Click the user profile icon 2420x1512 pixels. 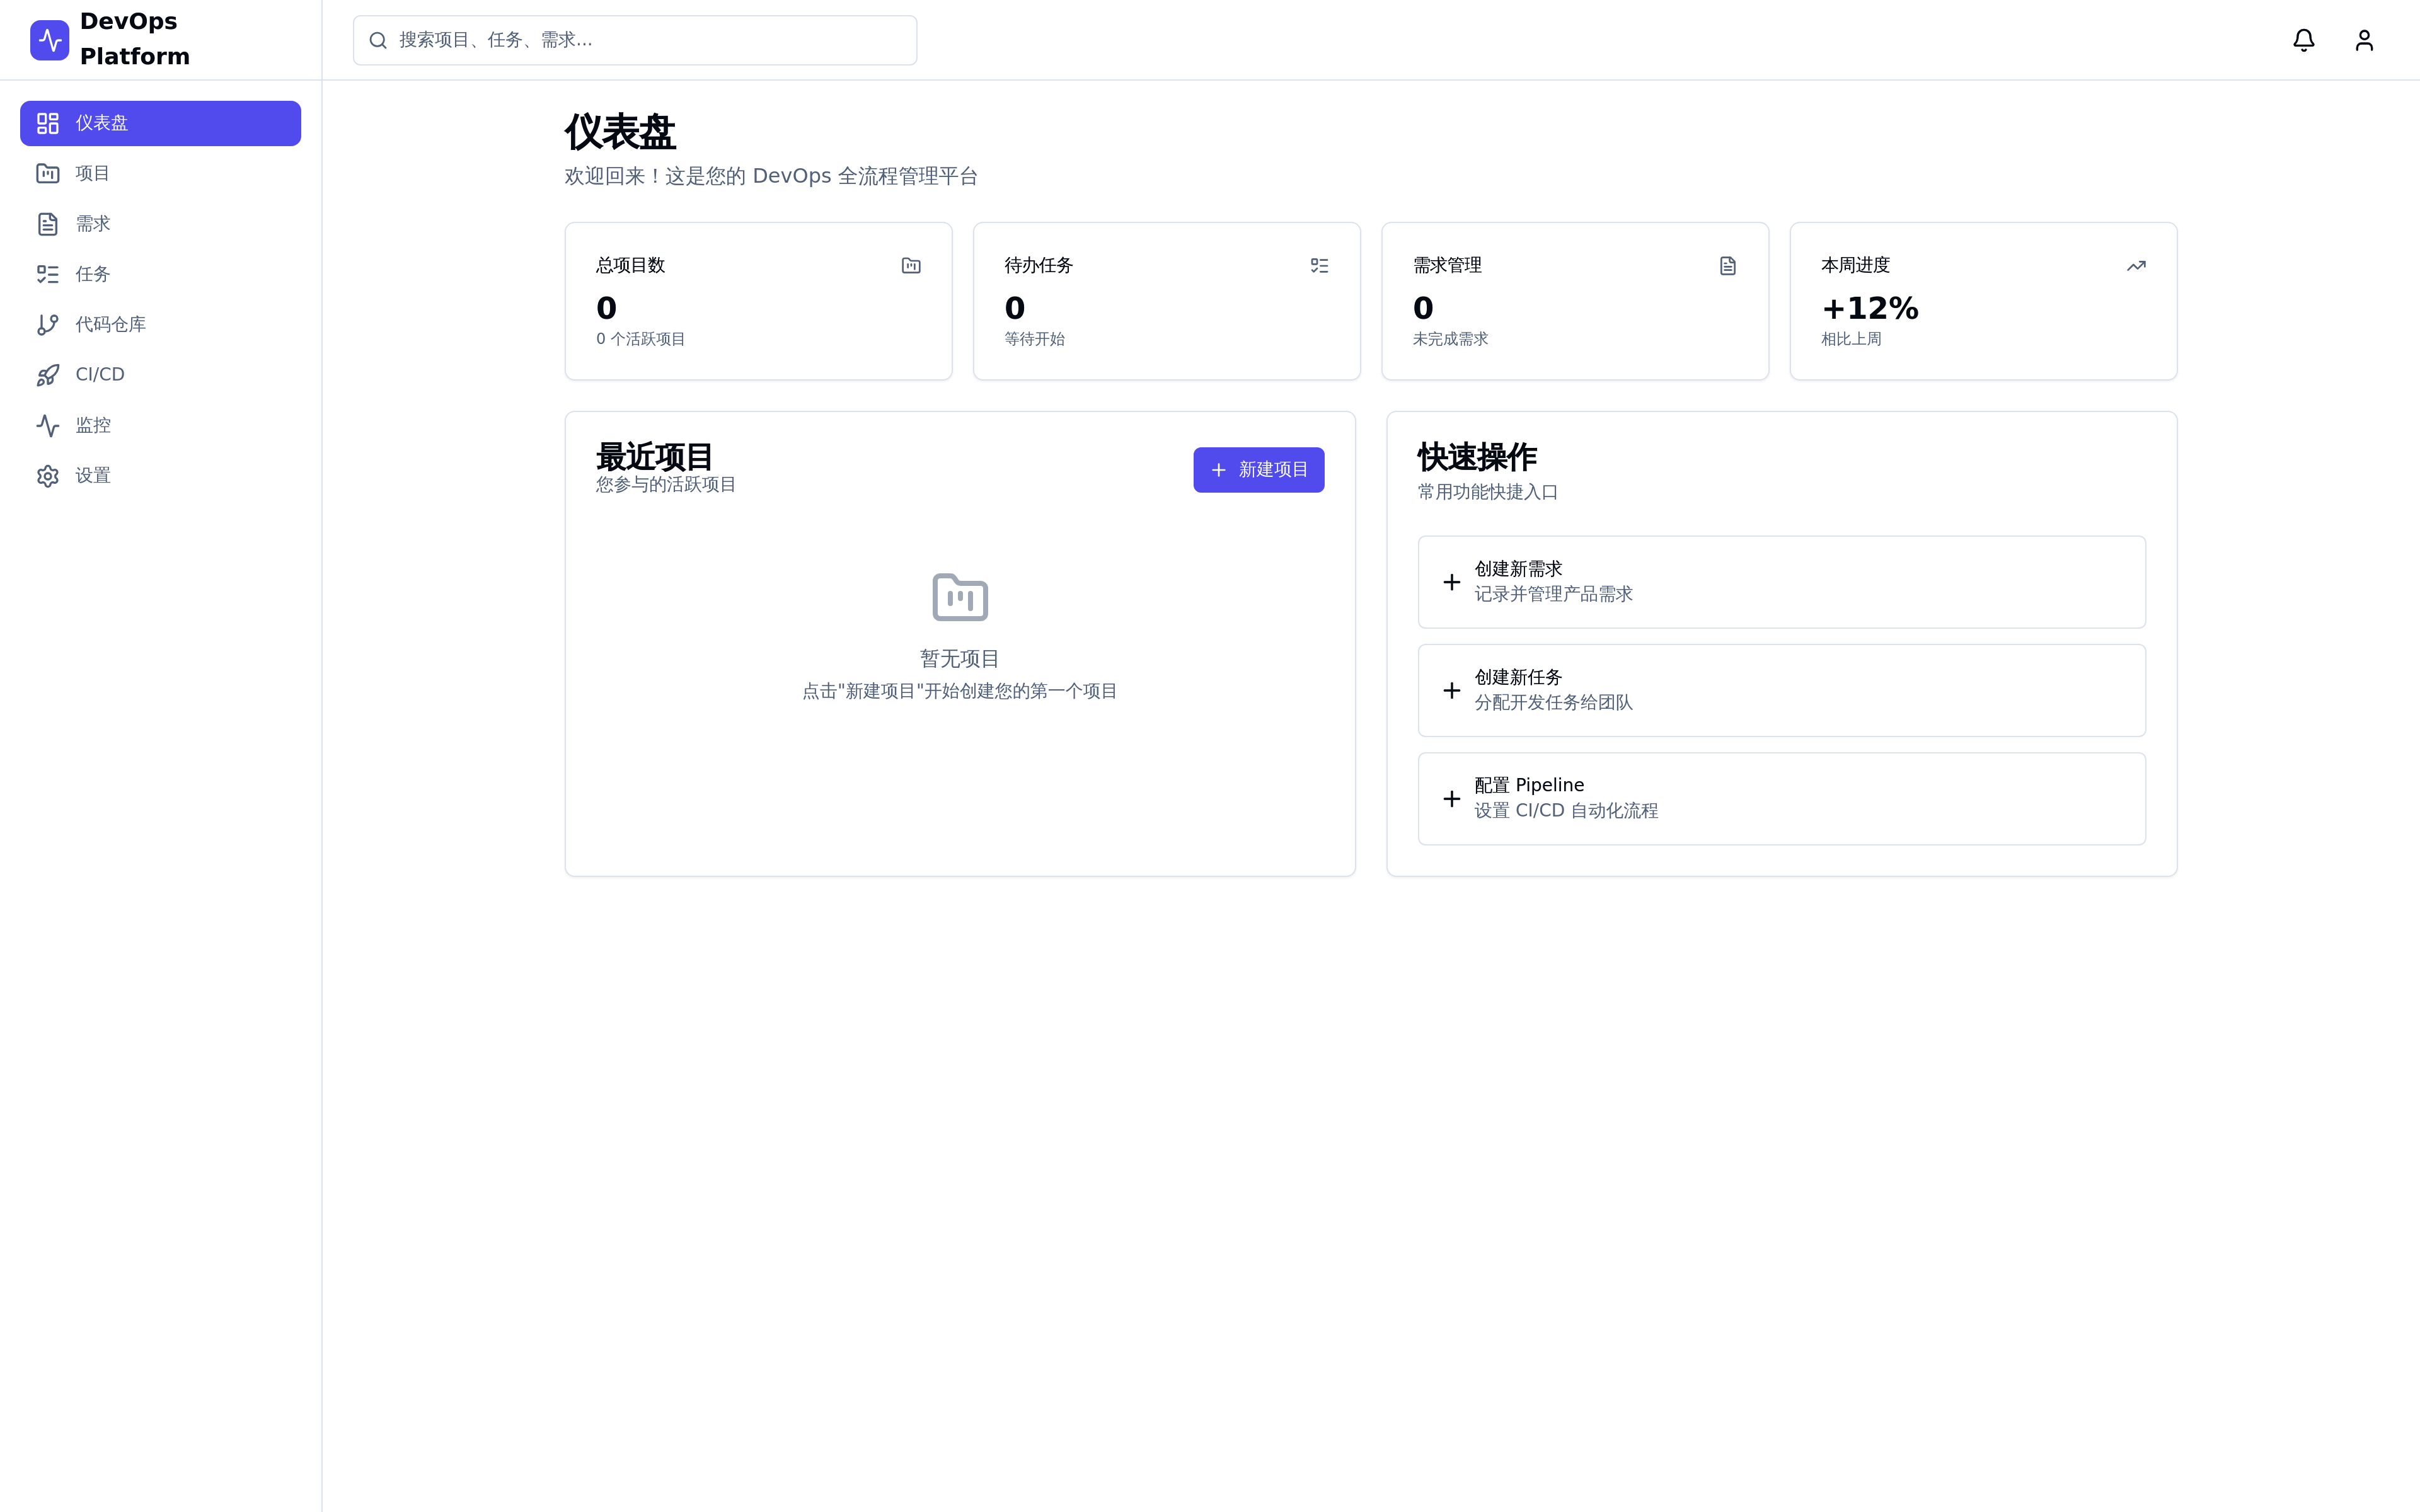click(2363, 40)
